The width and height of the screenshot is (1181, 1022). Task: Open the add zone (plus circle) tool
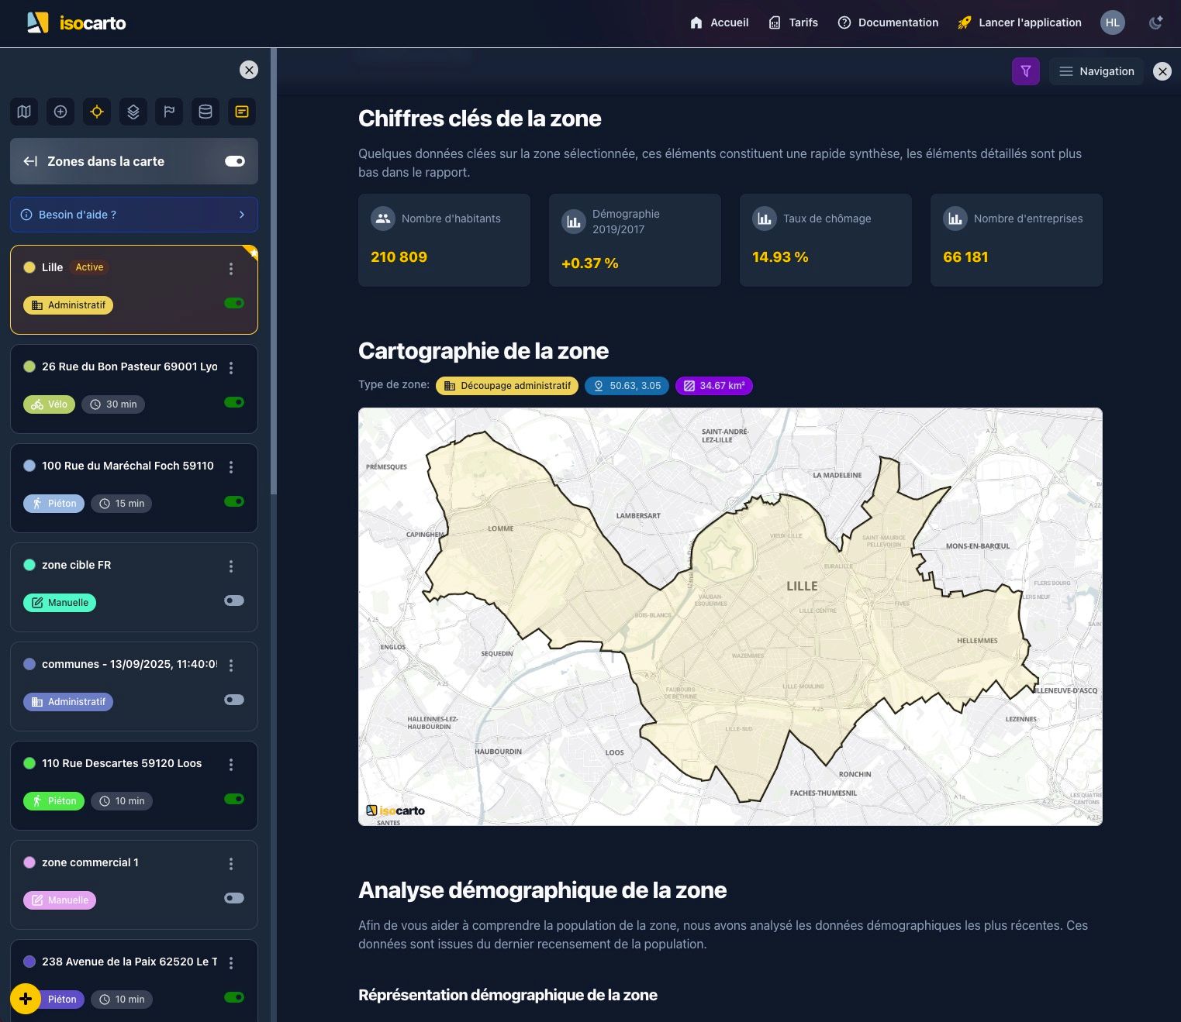[x=60, y=112]
